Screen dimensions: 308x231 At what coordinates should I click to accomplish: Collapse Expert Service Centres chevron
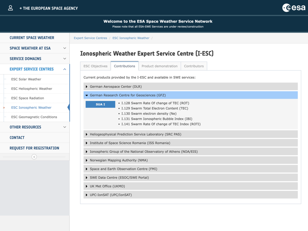[64, 69]
